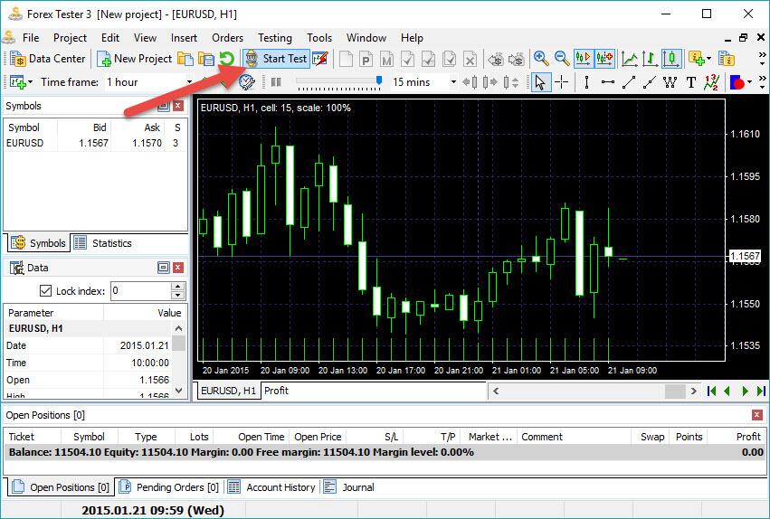Expand the Time frame dropdown

190,82
